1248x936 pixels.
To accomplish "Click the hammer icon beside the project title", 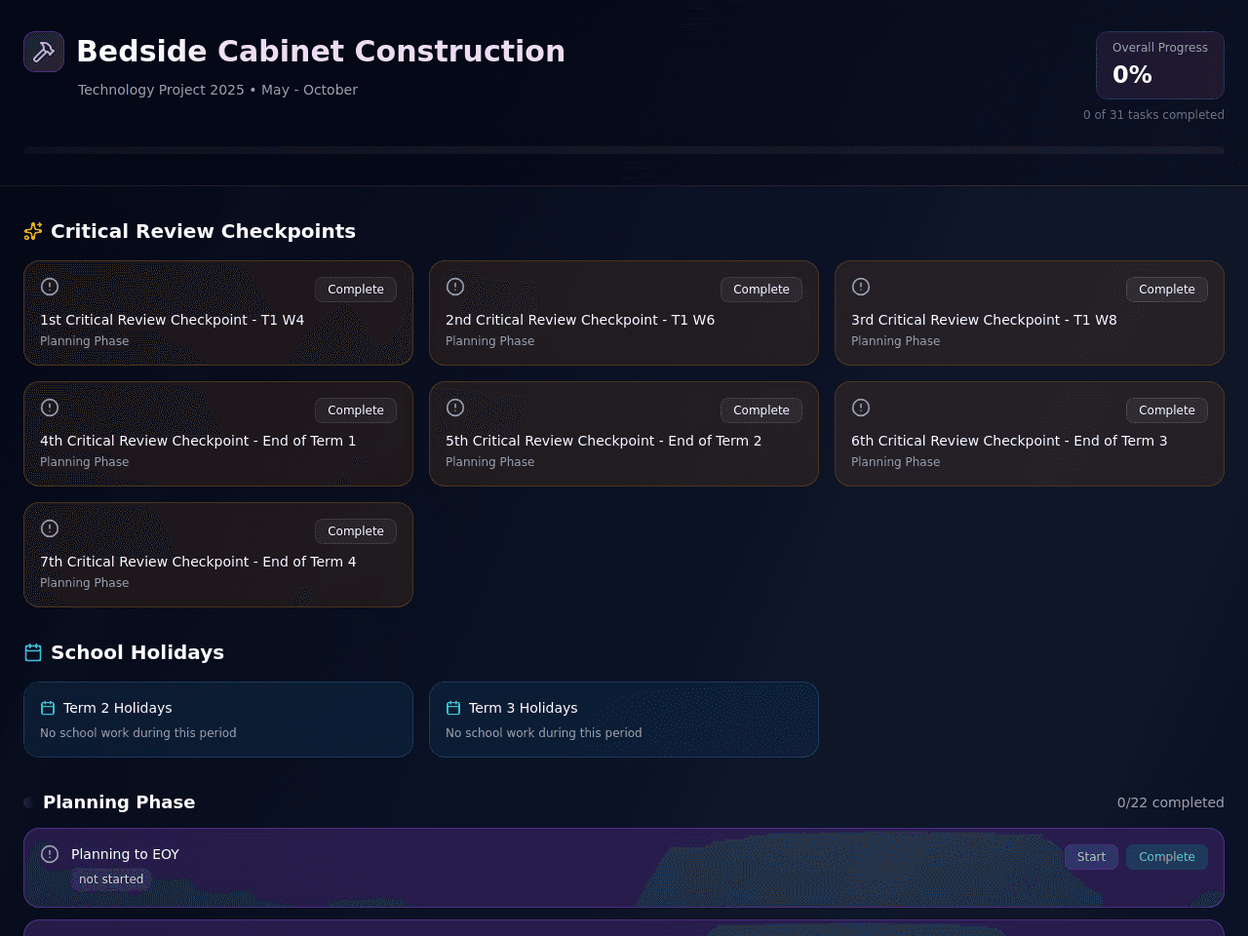I will [x=44, y=52].
